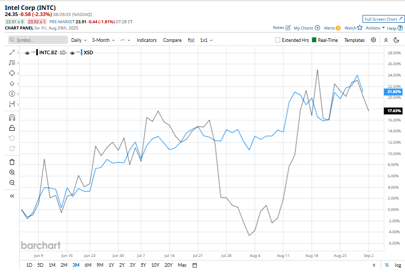Select the measure range tool
Screen dimensions: 405x274
(12, 104)
